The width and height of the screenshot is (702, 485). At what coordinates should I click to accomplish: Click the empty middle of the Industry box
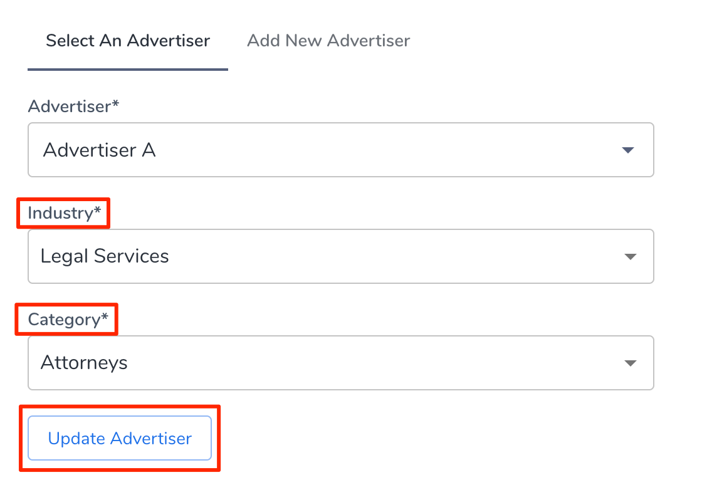coord(376,256)
